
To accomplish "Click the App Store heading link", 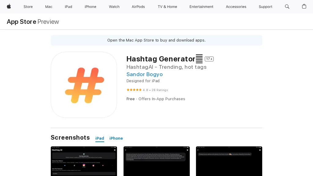I will pos(21,22).
